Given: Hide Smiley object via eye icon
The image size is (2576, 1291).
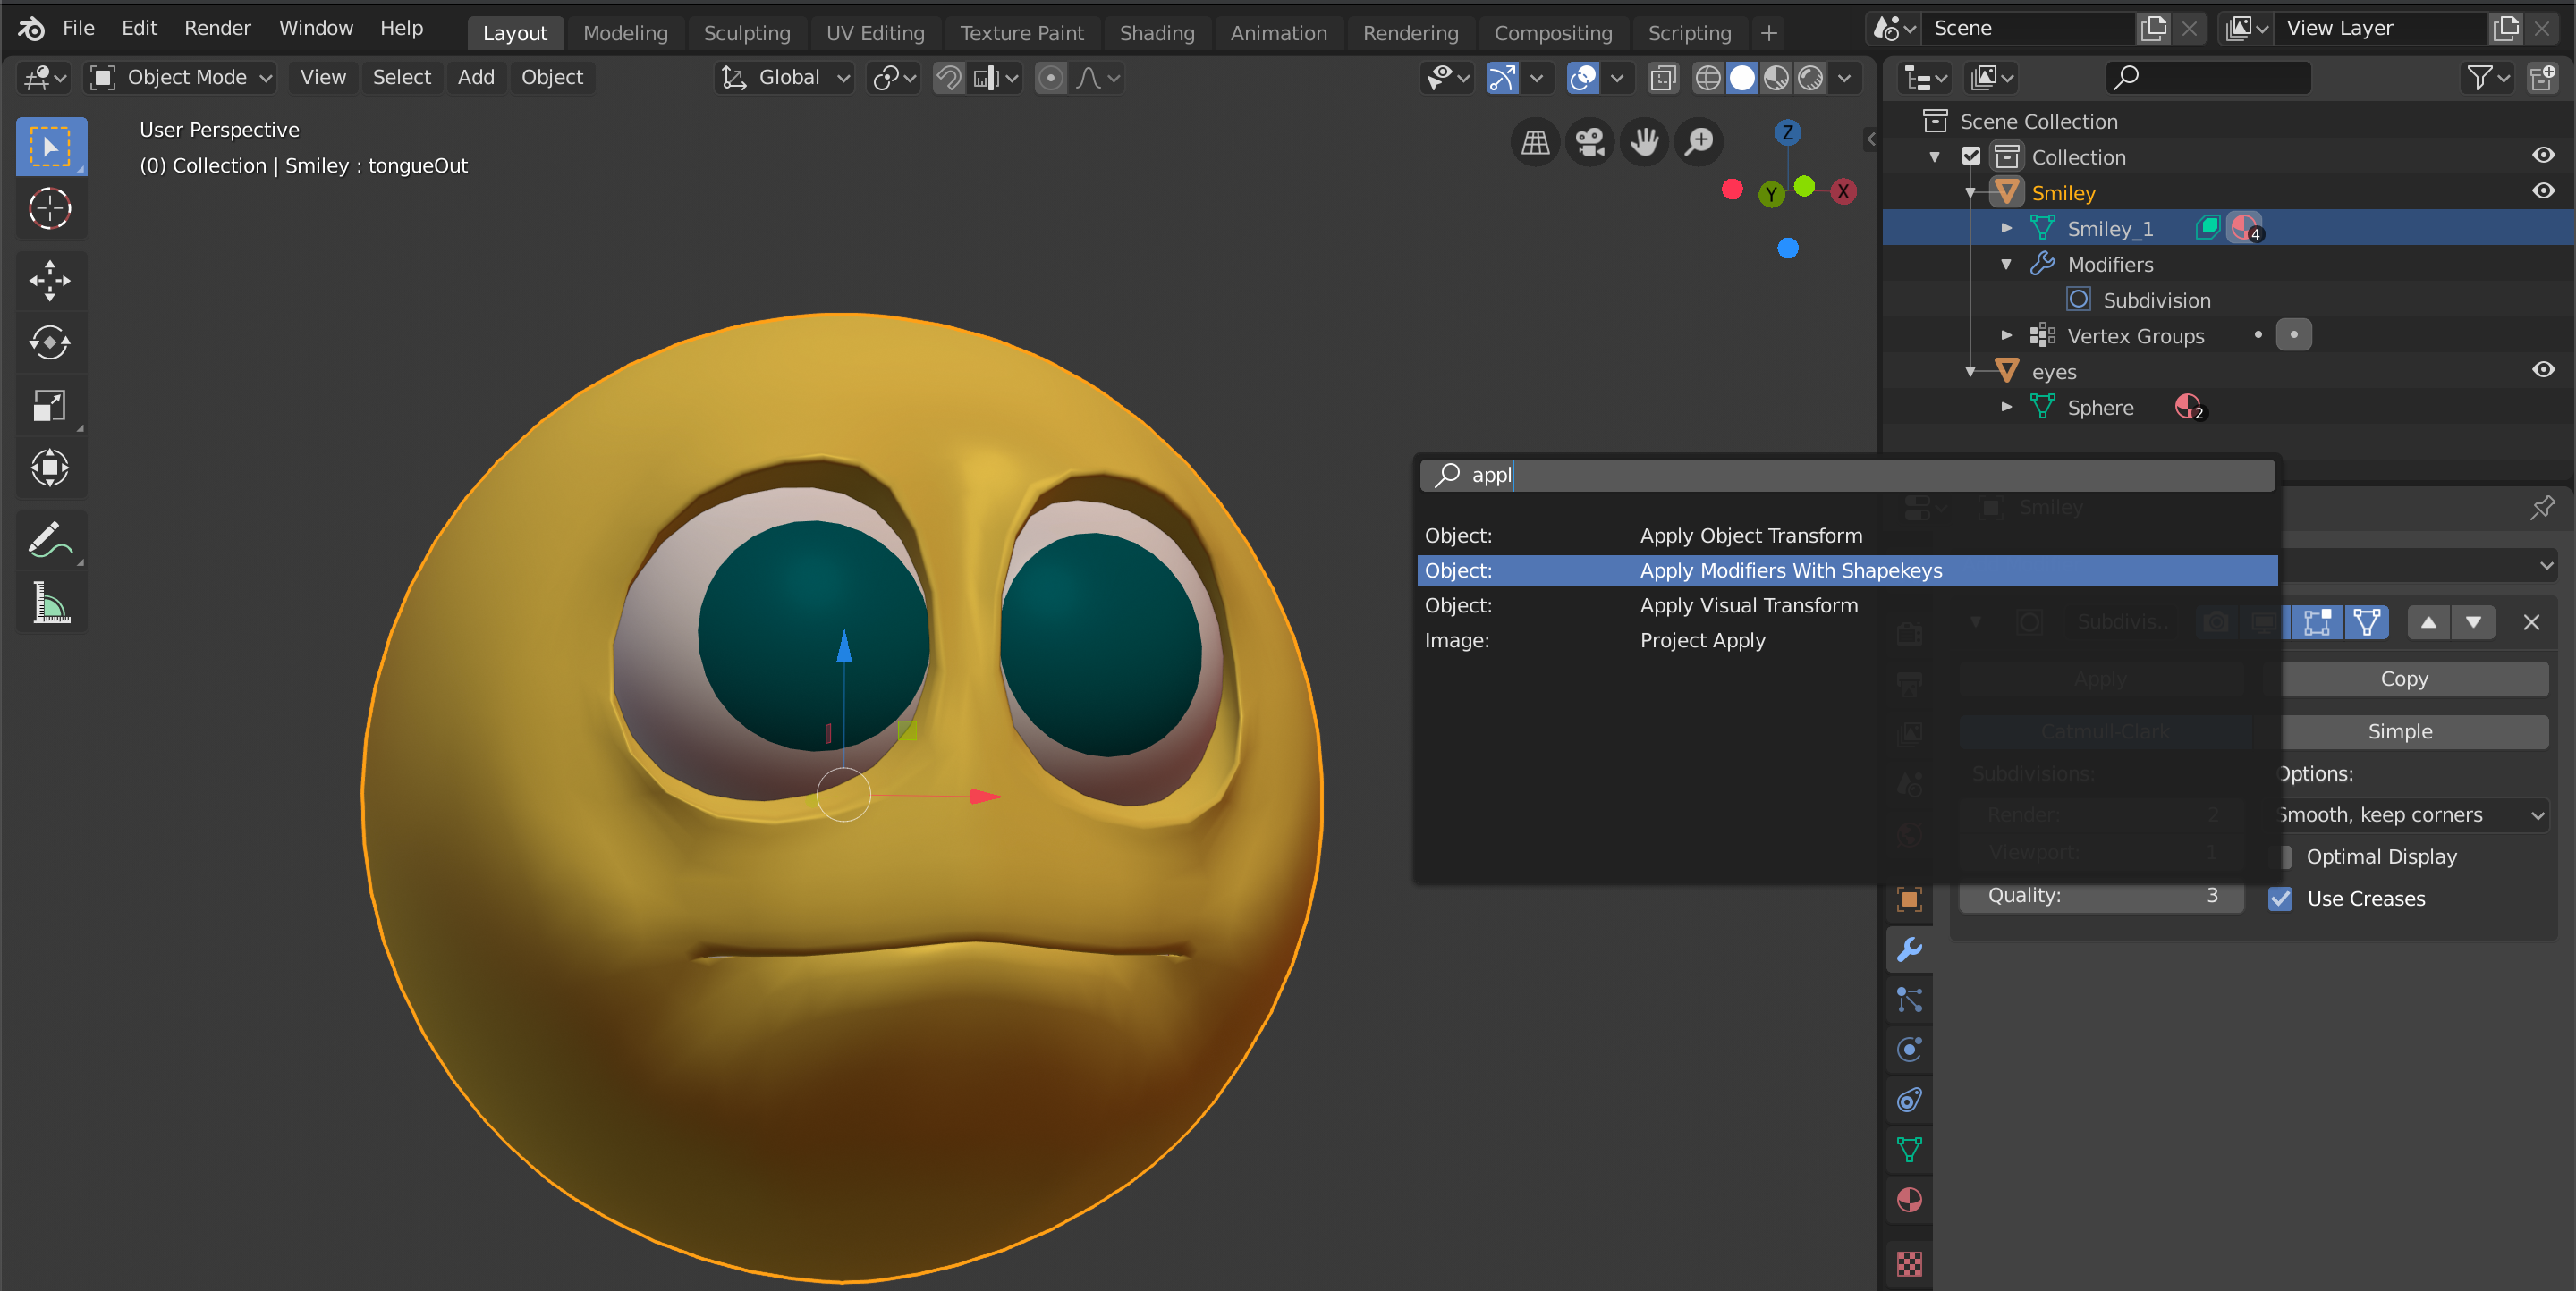Looking at the screenshot, I should coord(2543,192).
